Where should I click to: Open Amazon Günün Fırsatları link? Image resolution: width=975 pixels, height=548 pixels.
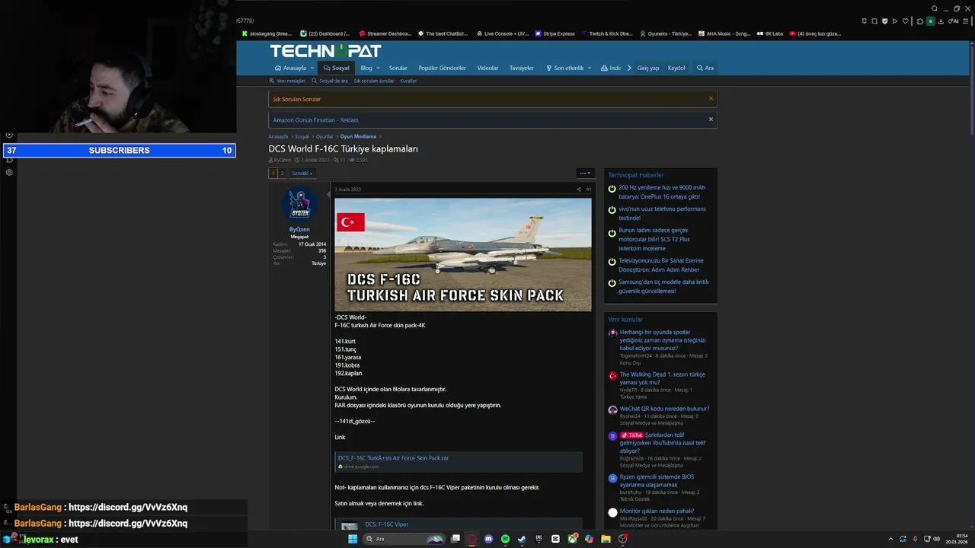315,119
